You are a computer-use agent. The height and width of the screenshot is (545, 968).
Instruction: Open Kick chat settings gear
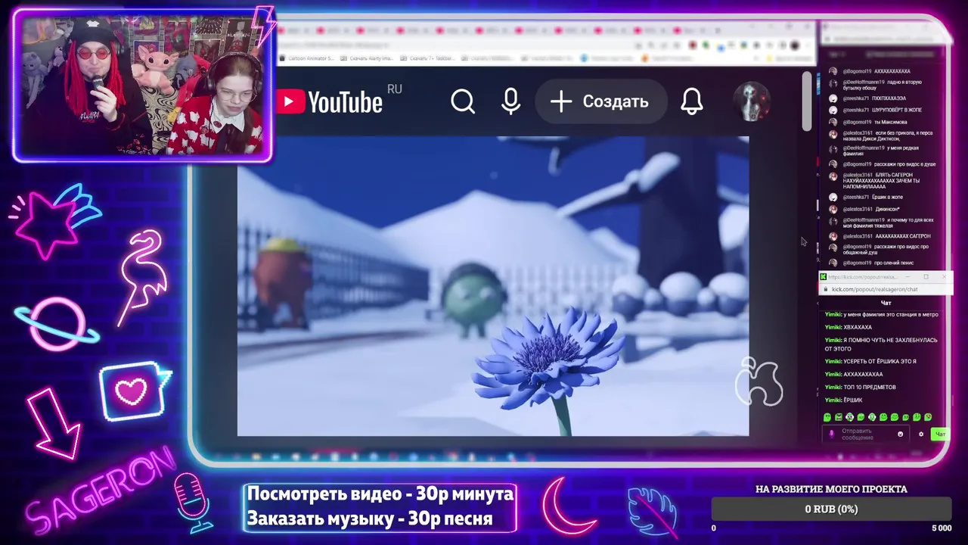click(x=920, y=434)
